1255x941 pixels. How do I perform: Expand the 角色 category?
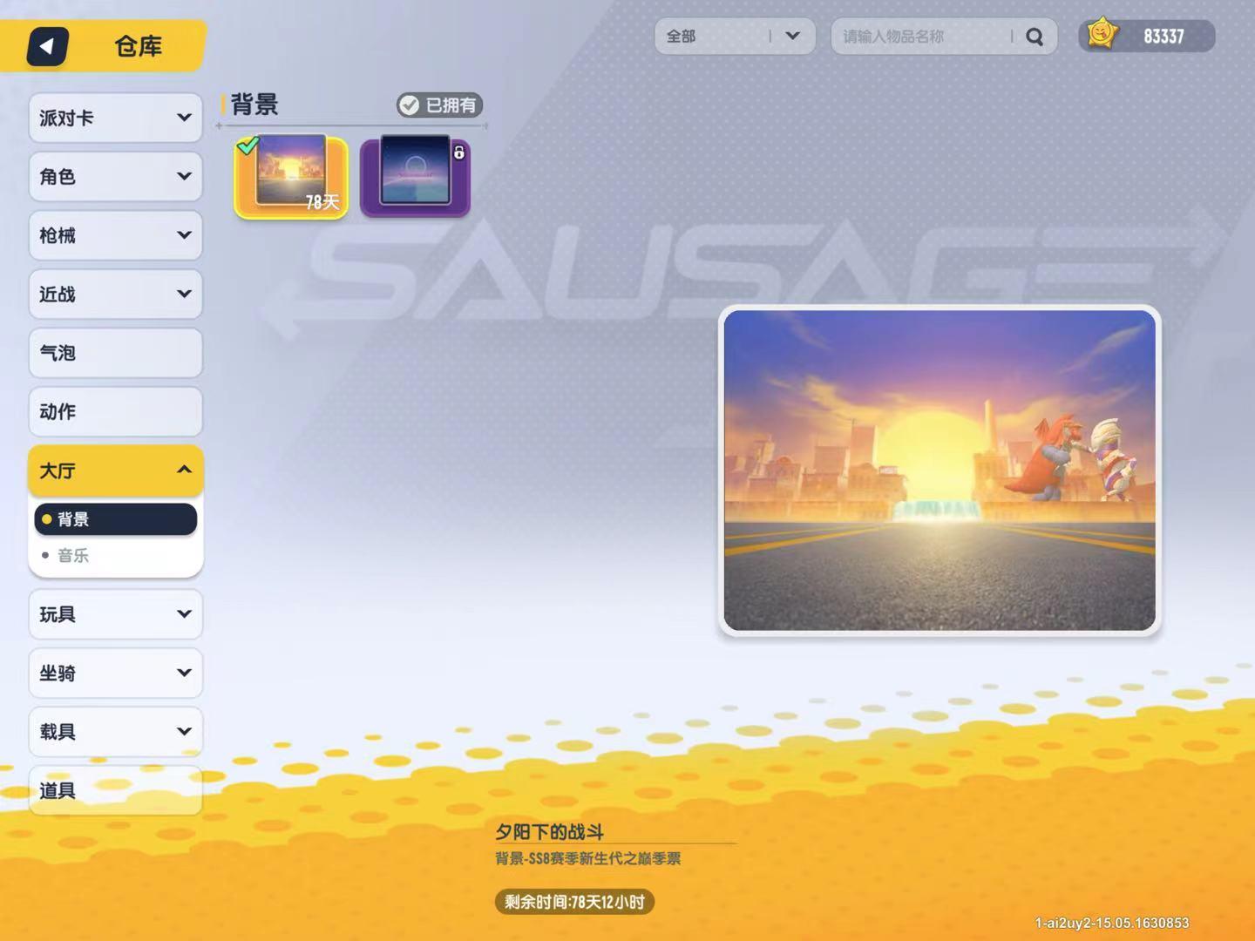click(x=116, y=177)
